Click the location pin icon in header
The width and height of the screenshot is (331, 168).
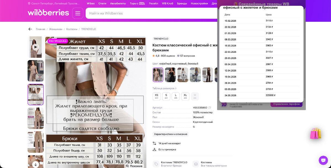29,4
